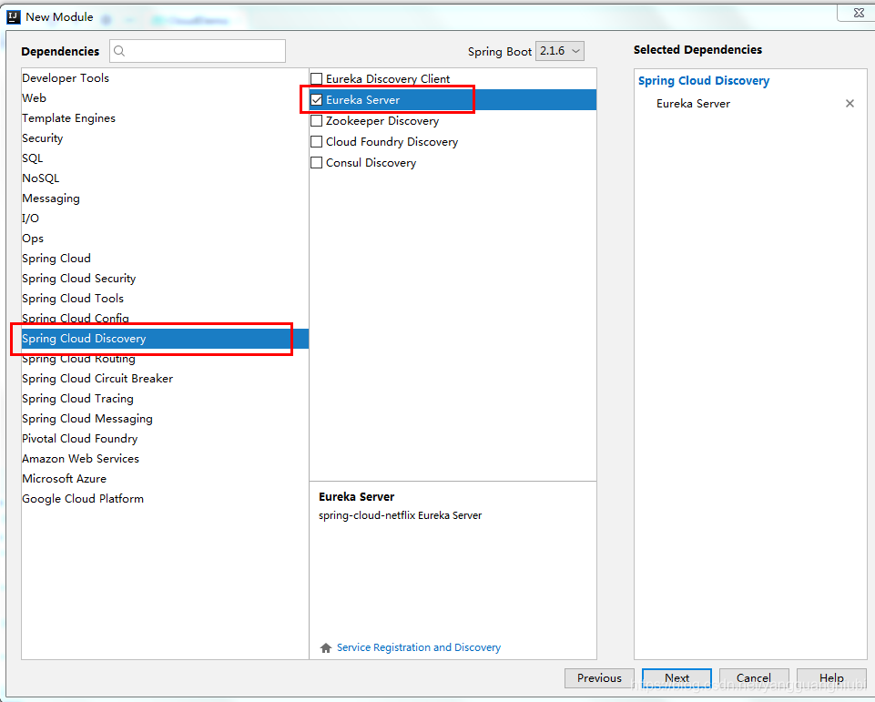This screenshot has height=702, width=875.
Task: Select the Web category
Action: (165, 98)
